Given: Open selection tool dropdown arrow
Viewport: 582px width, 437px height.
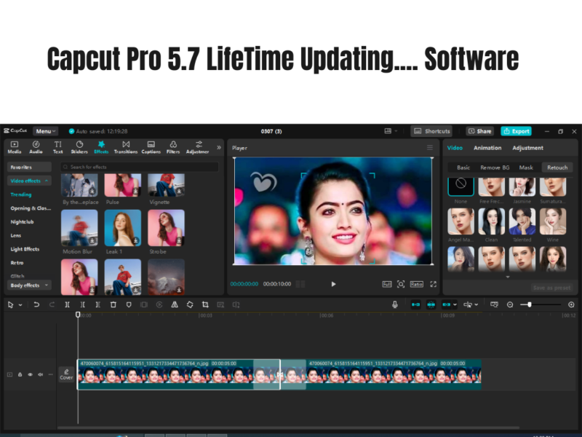Looking at the screenshot, I should [20, 305].
